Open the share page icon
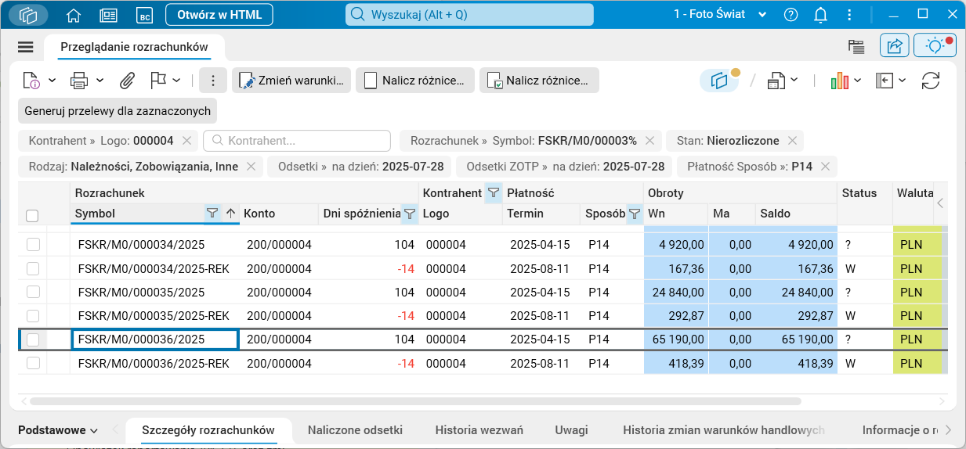Viewport: 966px width, 449px height. [894, 46]
